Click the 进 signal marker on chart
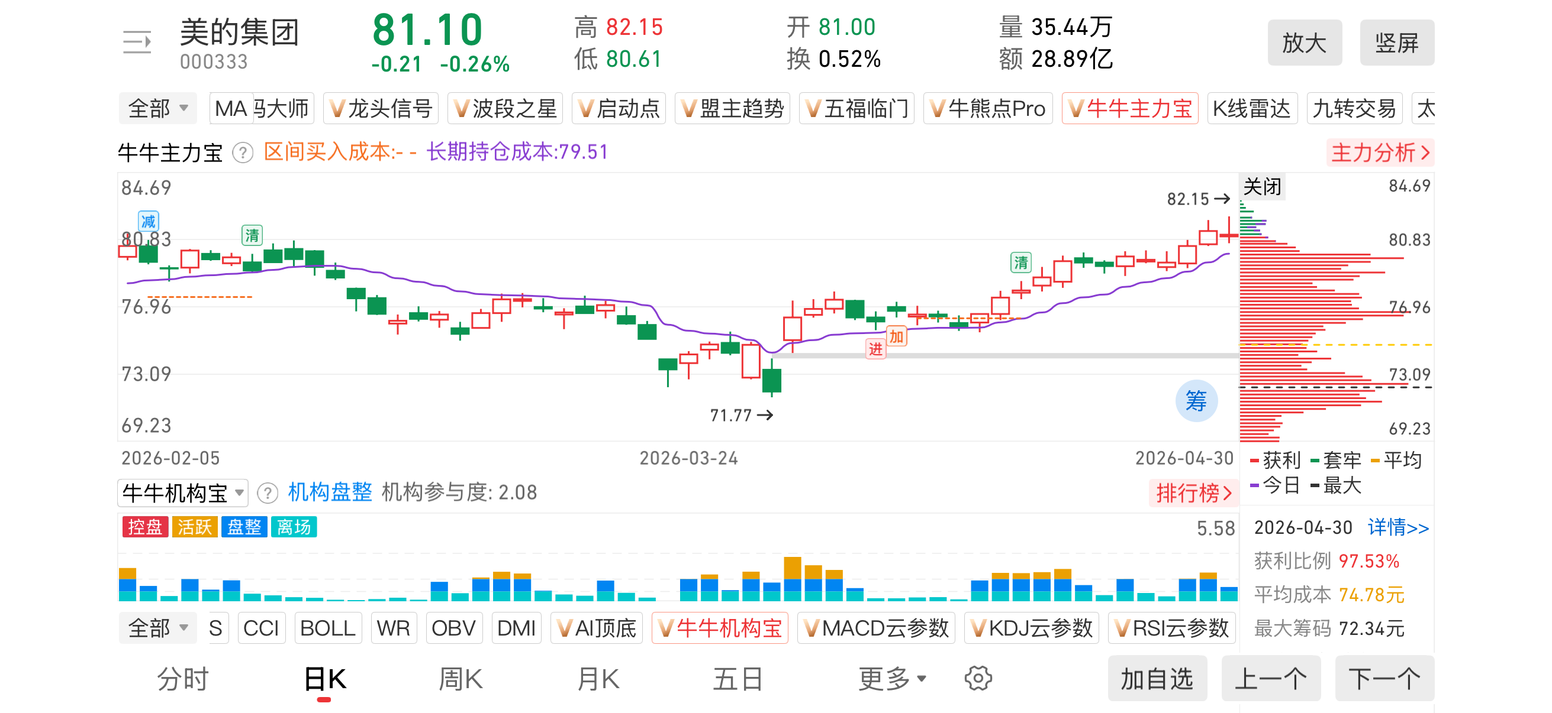 875,348
